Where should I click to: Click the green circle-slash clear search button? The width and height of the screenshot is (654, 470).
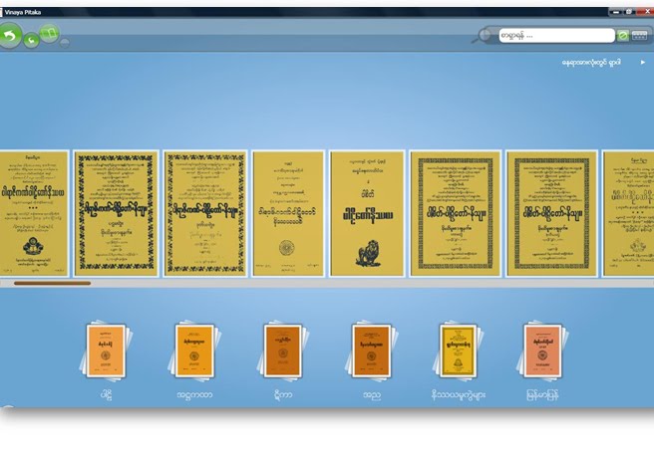622,36
